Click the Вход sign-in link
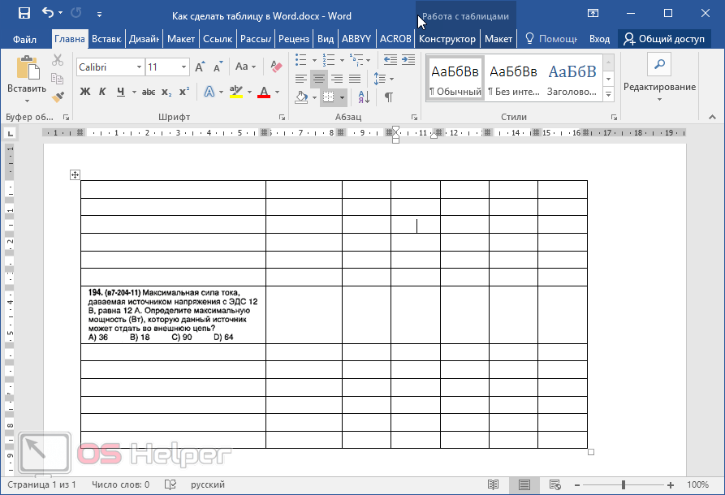The height and width of the screenshot is (495, 725). click(599, 39)
